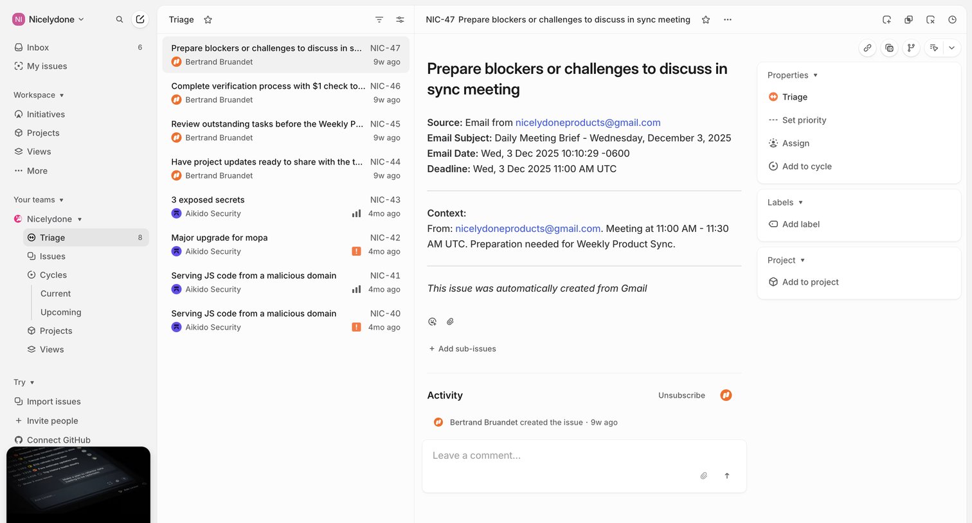Screen dimensions: 972x523
Task: Collapse the Labels panel
Action: pyautogui.click(x=785, y=202)
